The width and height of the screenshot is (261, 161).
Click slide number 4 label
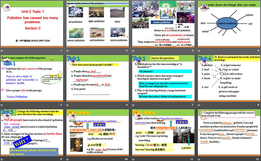click(258, 50)
